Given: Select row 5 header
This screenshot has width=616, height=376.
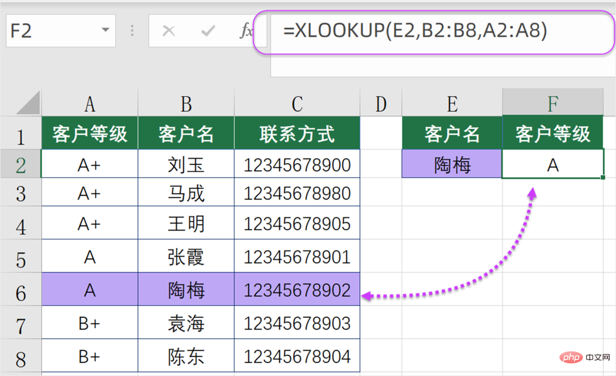Looking at the screenshot, I should (21, 256).
